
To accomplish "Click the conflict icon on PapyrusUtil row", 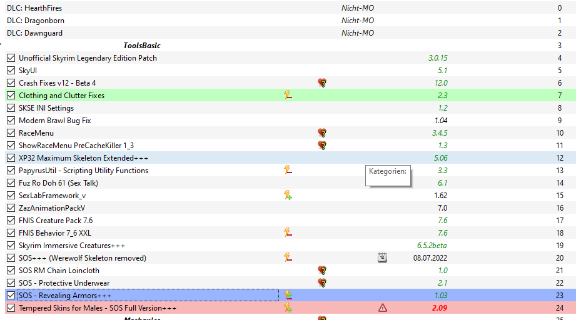I will point(288,171).
